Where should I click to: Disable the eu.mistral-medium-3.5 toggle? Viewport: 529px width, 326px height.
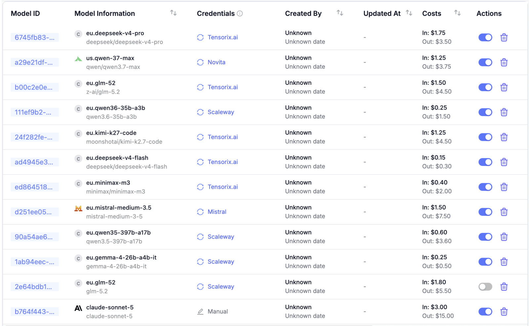tap(485, 212)
